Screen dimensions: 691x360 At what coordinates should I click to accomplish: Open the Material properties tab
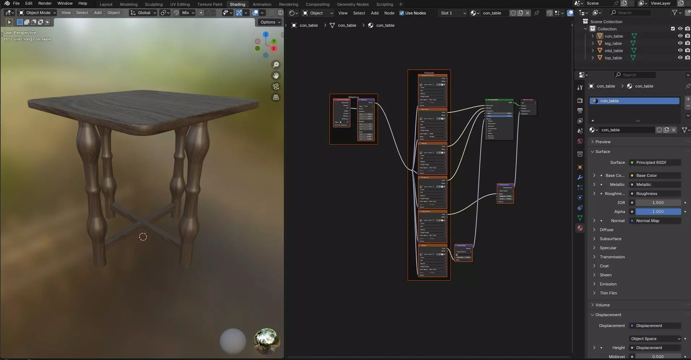(x=580, y=228)
